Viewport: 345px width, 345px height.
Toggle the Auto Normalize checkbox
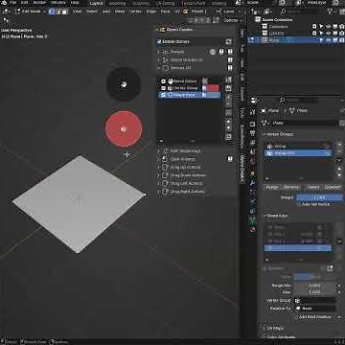[x=298, y=204]
